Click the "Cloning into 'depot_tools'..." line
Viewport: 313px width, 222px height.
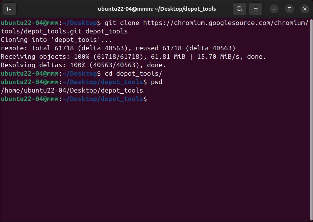[x=56, y=40]
